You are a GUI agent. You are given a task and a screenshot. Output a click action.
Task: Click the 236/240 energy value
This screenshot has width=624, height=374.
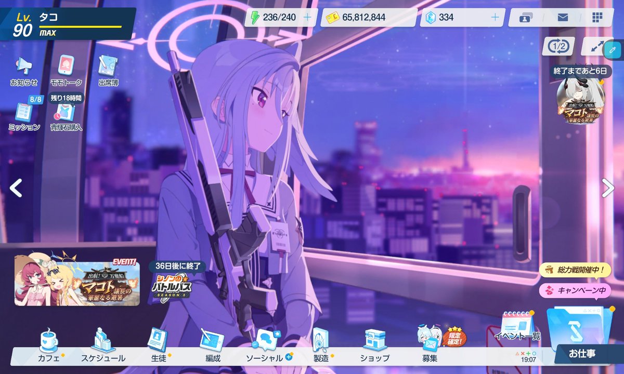279,17
